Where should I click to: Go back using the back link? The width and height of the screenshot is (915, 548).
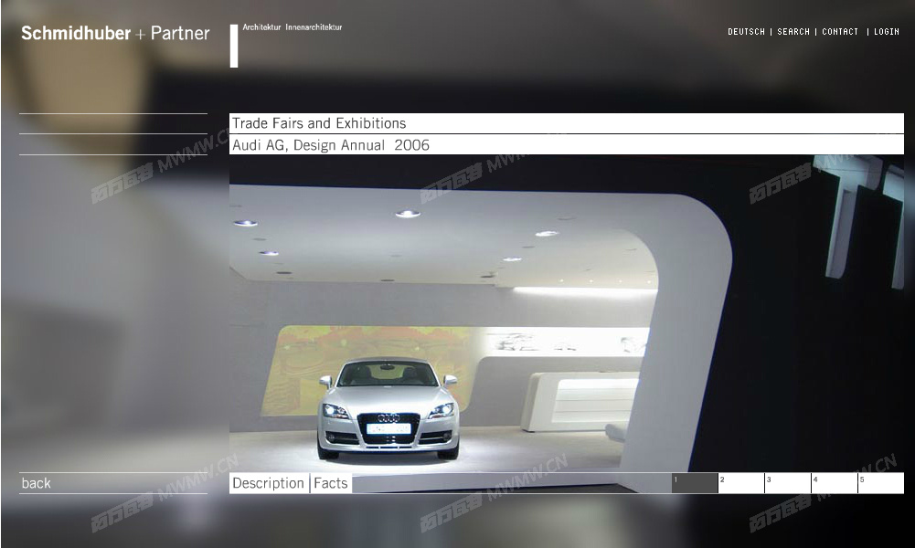(x=37, y=483)
